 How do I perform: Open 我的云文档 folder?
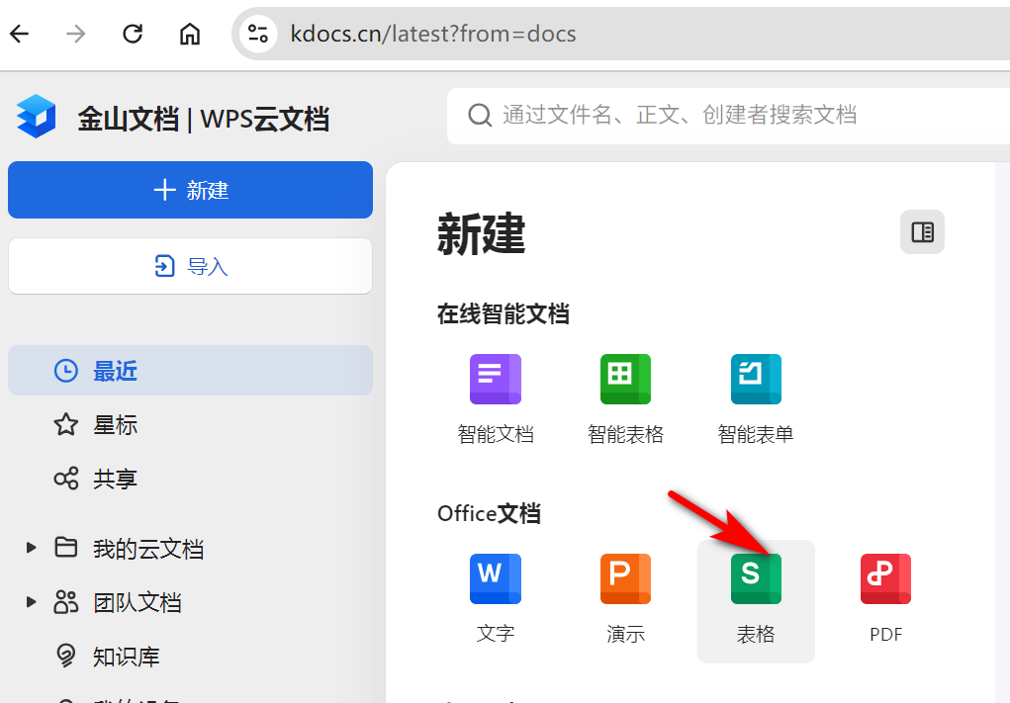148,549
